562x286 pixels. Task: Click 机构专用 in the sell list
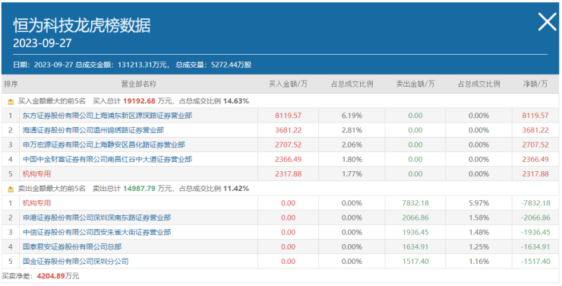click(36, 203)
